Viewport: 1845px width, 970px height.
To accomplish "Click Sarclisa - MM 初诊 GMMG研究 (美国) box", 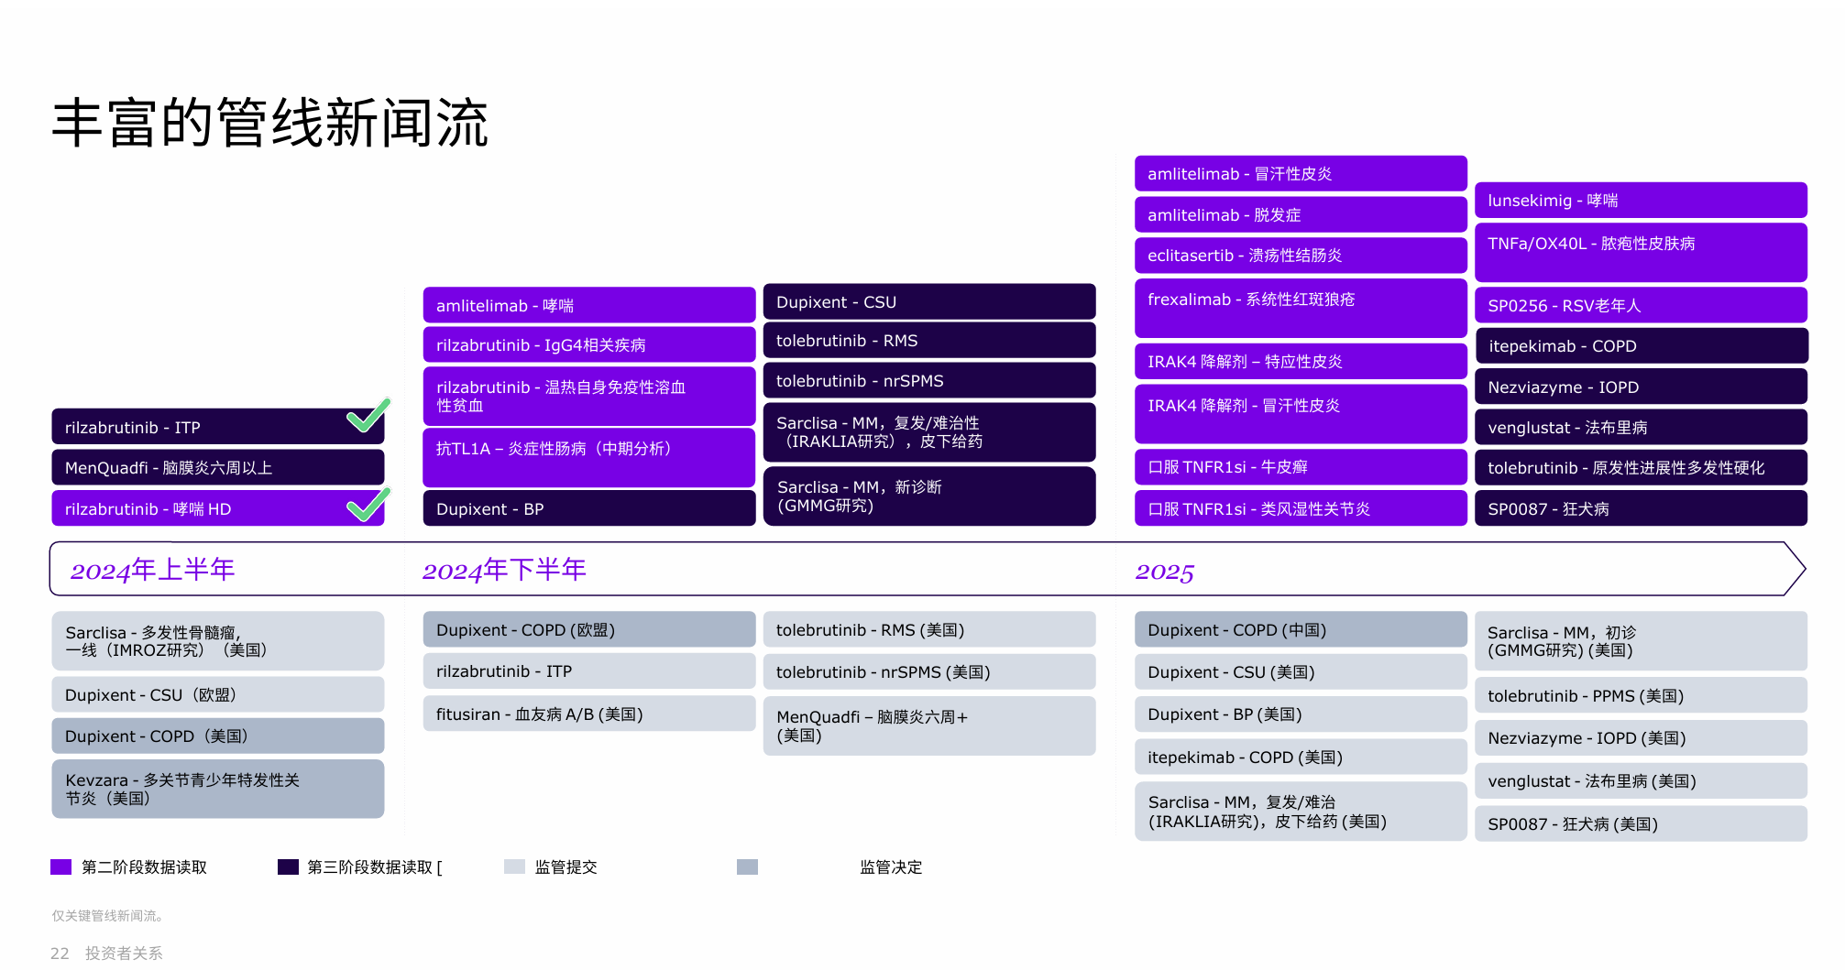I will (1641, 641).
